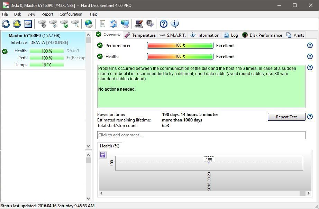Click the E: [Backup partition label
This screenshot has height=209, width=319.
[76, 58]
